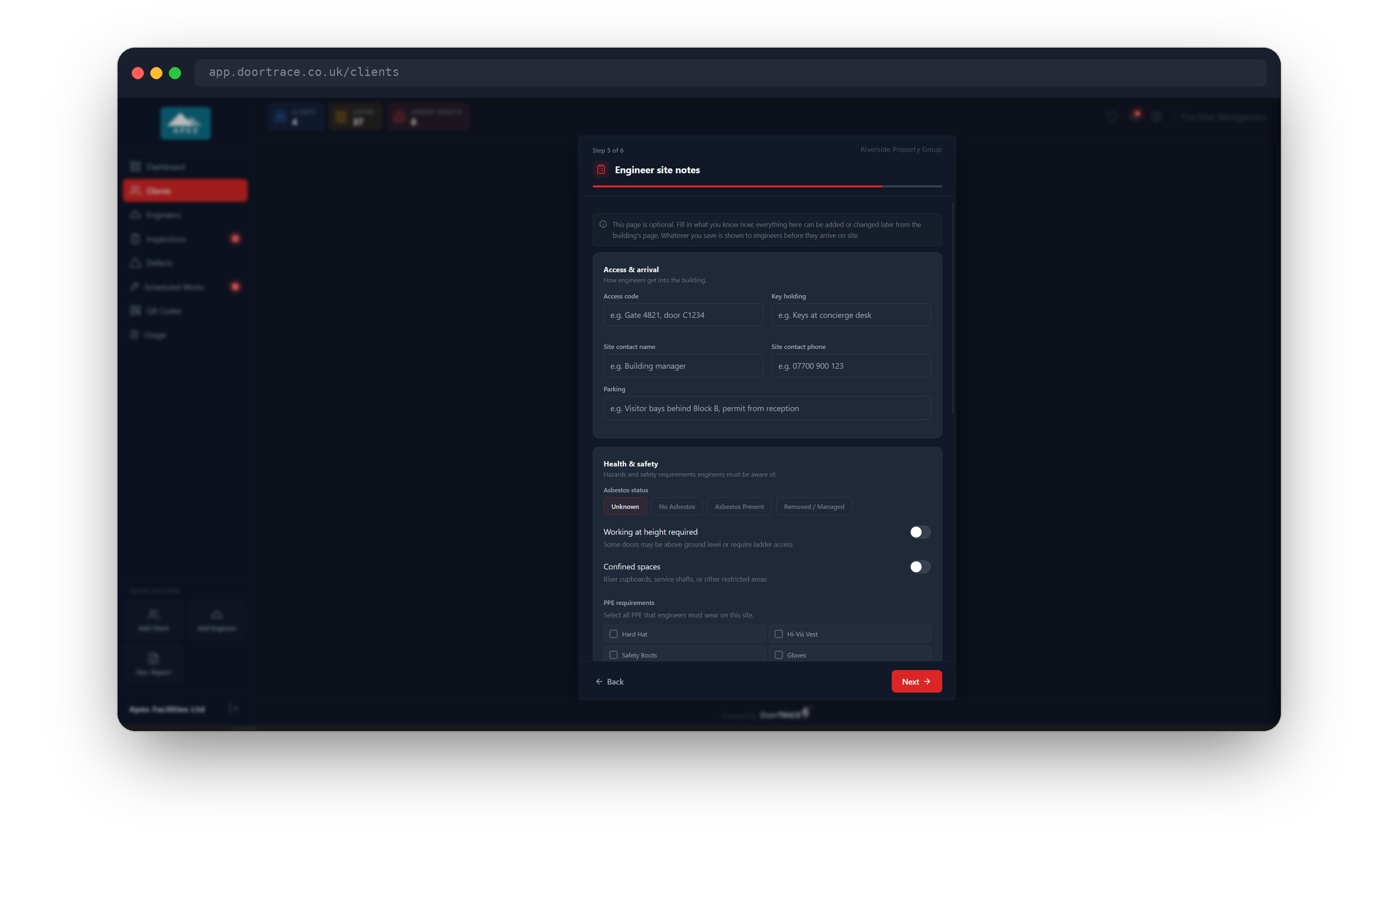The height and width of the screenshot is (899, 1398).
Task: Click the Site contact name input
Action: pyautogui.click(x=683, y=365)
